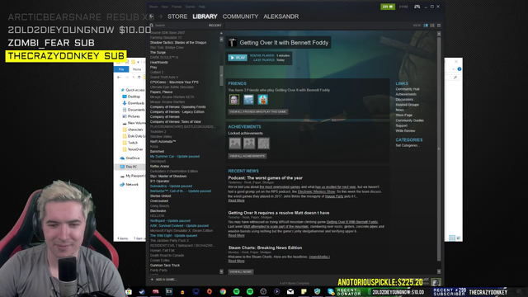Go to the COMMUNITY tab
528x297 pixels.
pos(240,16)
